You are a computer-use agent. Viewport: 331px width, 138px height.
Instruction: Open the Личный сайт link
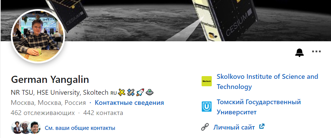(234, 127)
